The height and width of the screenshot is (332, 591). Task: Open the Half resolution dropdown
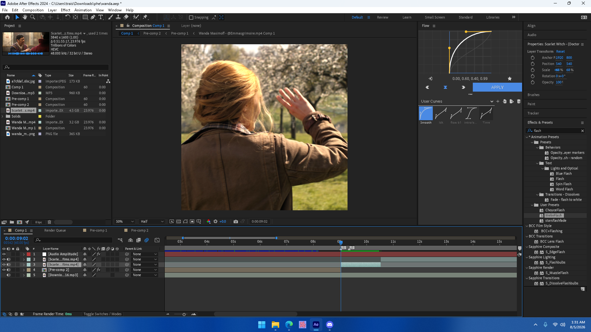click(x=152, y=221)
